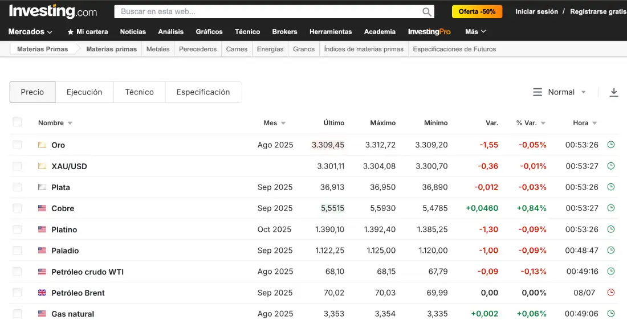Tick the checkbox for the Oro row
Image resolution: width=627 pixels, height=320 pixels.
17,145
